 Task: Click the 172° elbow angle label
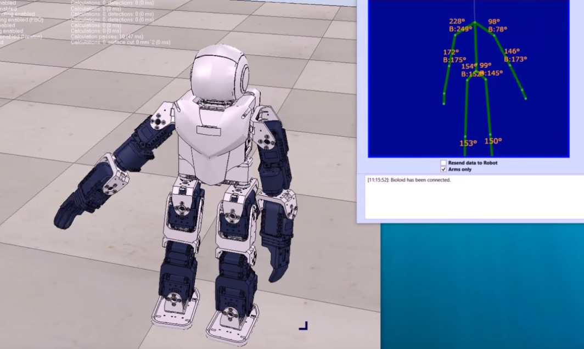[451, 53]
